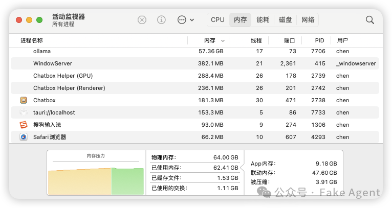Click the tauri://localhost process icon
This screenshot has height=208, width=392.
[x=24, y=112]
